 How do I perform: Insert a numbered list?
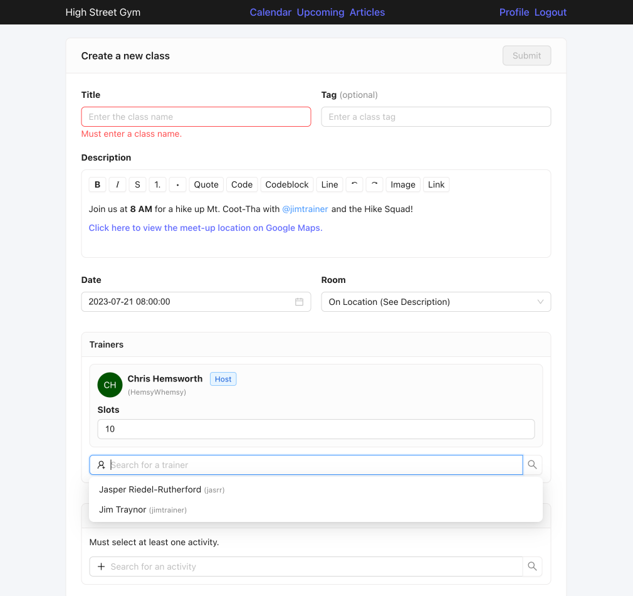click(x=157, y=184)
